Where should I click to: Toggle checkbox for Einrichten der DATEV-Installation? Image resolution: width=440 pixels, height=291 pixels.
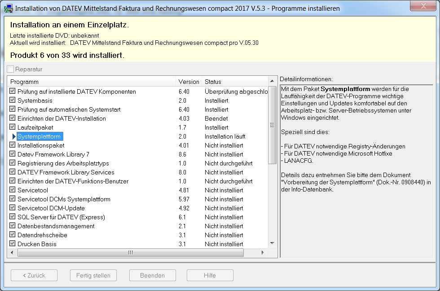click(13, 118)
